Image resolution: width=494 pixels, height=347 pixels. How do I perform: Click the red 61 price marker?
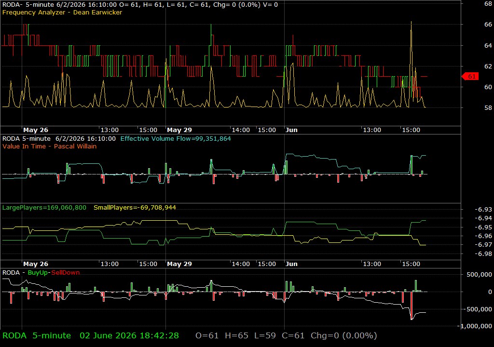tap(470, 77)
